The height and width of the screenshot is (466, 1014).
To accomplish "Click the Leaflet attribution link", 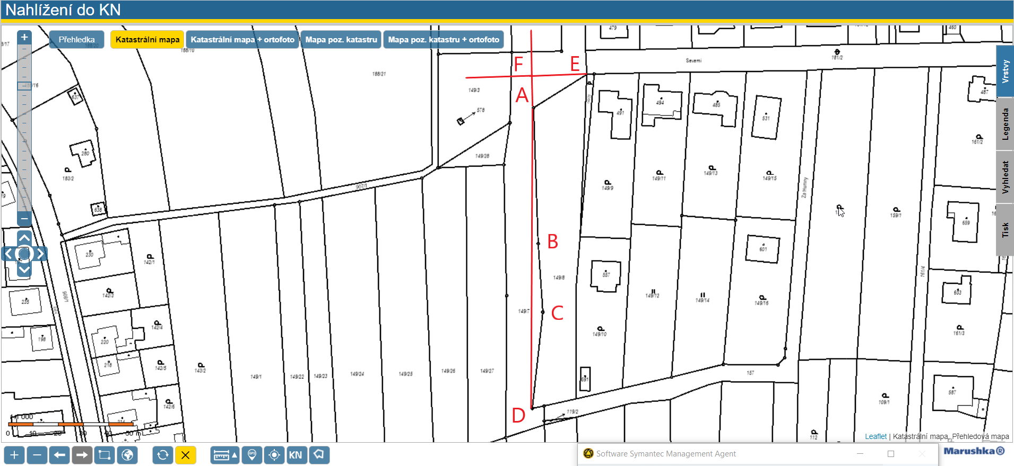I will (x=876, y=436).
